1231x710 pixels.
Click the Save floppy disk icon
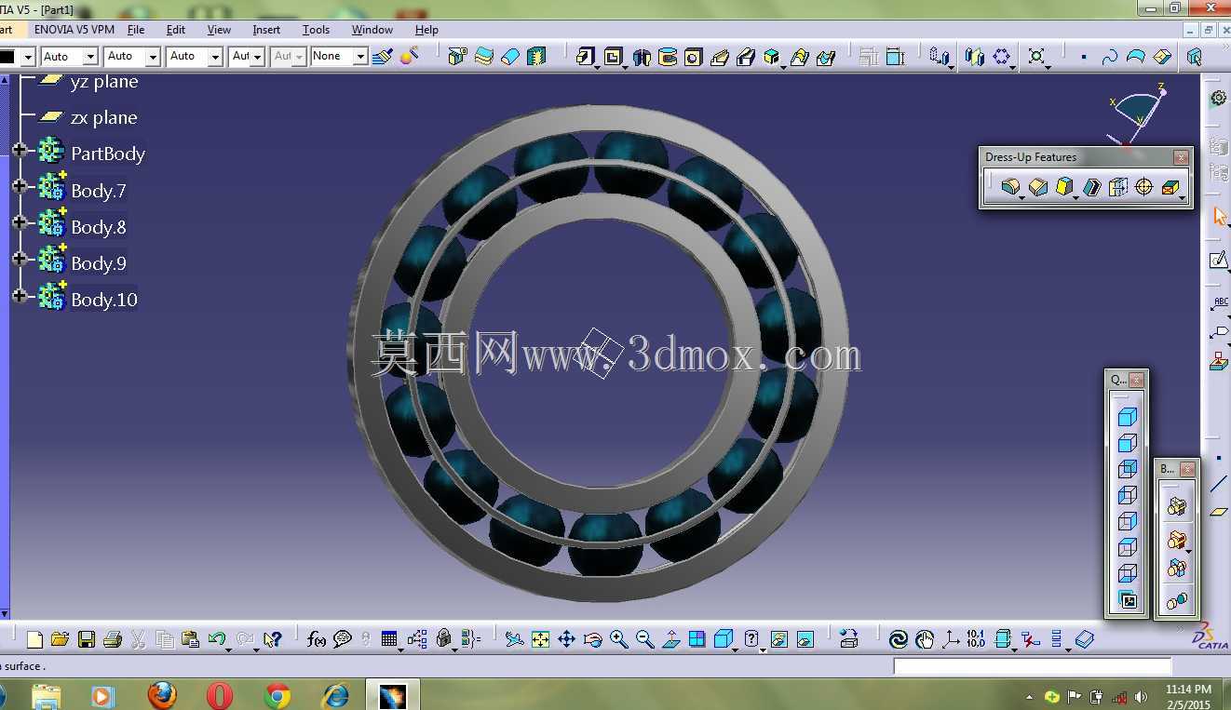[86, 639]
